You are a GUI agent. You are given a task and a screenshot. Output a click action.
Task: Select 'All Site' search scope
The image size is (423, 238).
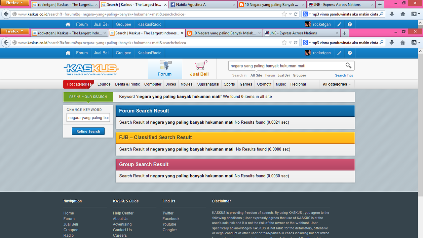[256, 75]
